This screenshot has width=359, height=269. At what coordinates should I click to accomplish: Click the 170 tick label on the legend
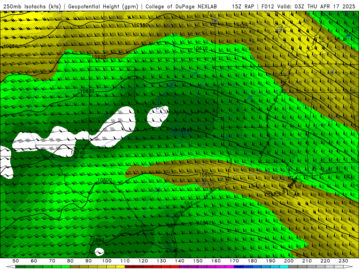point(234,261)
